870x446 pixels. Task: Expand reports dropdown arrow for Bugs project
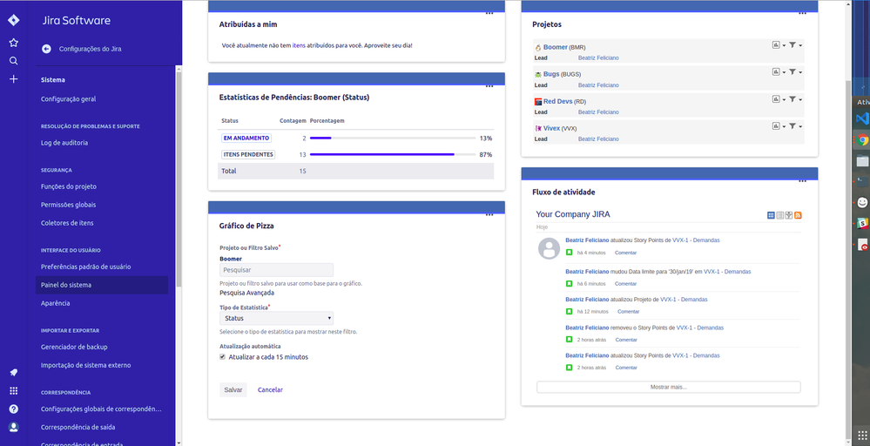[784, 72]
